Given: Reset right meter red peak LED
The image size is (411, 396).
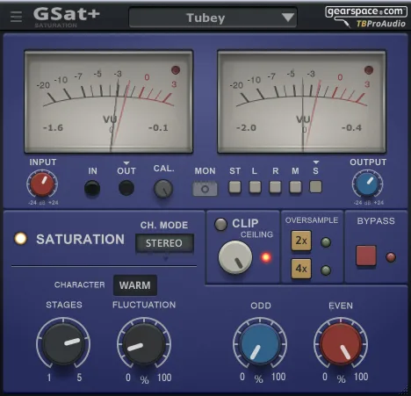Looking at the screenshot, I should tap(369, 70).
